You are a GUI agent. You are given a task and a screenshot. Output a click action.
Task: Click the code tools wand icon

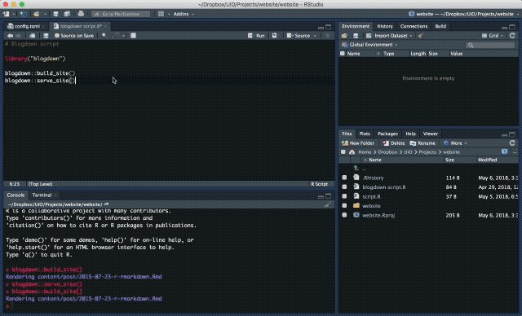coord(116,36)
